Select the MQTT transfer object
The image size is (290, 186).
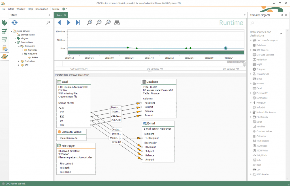[259, 65]
